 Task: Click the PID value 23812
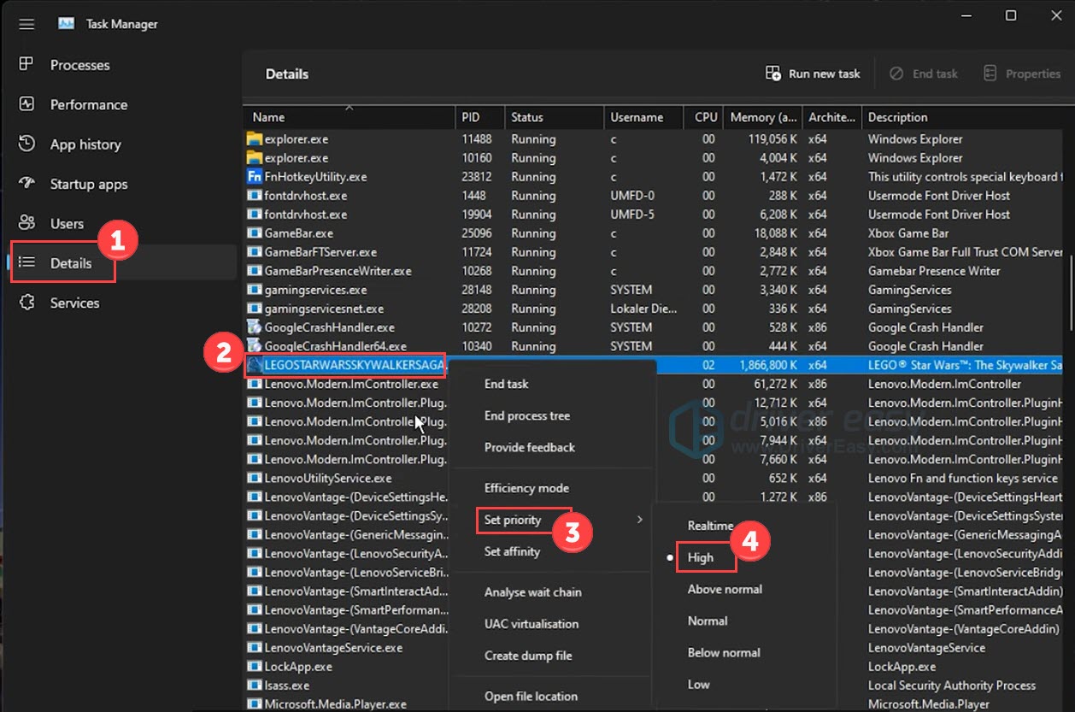point(478,176)
